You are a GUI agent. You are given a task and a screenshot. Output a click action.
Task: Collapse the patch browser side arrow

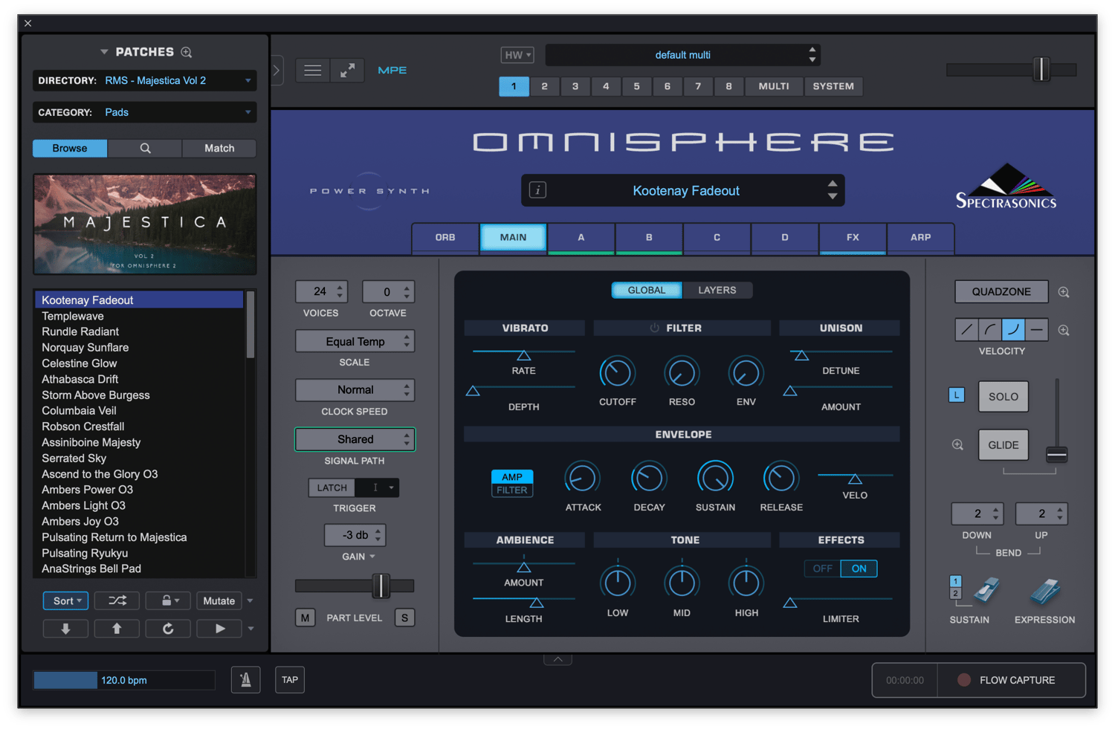pyautogui.click(x=277, y=71)
